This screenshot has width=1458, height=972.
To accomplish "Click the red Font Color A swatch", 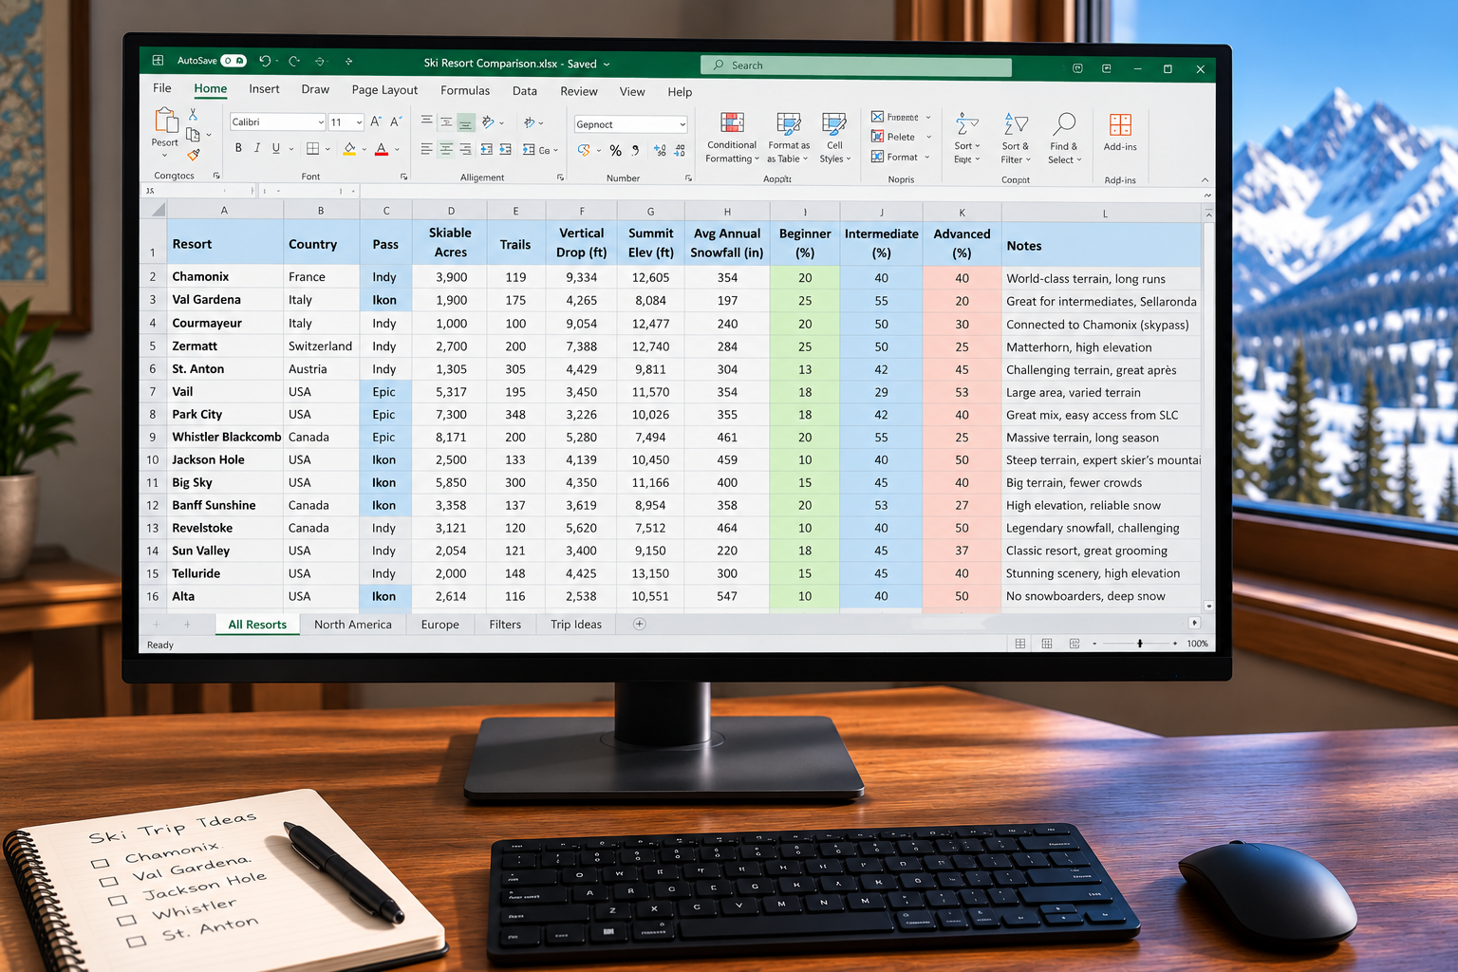I will click(x=382, y=149).
